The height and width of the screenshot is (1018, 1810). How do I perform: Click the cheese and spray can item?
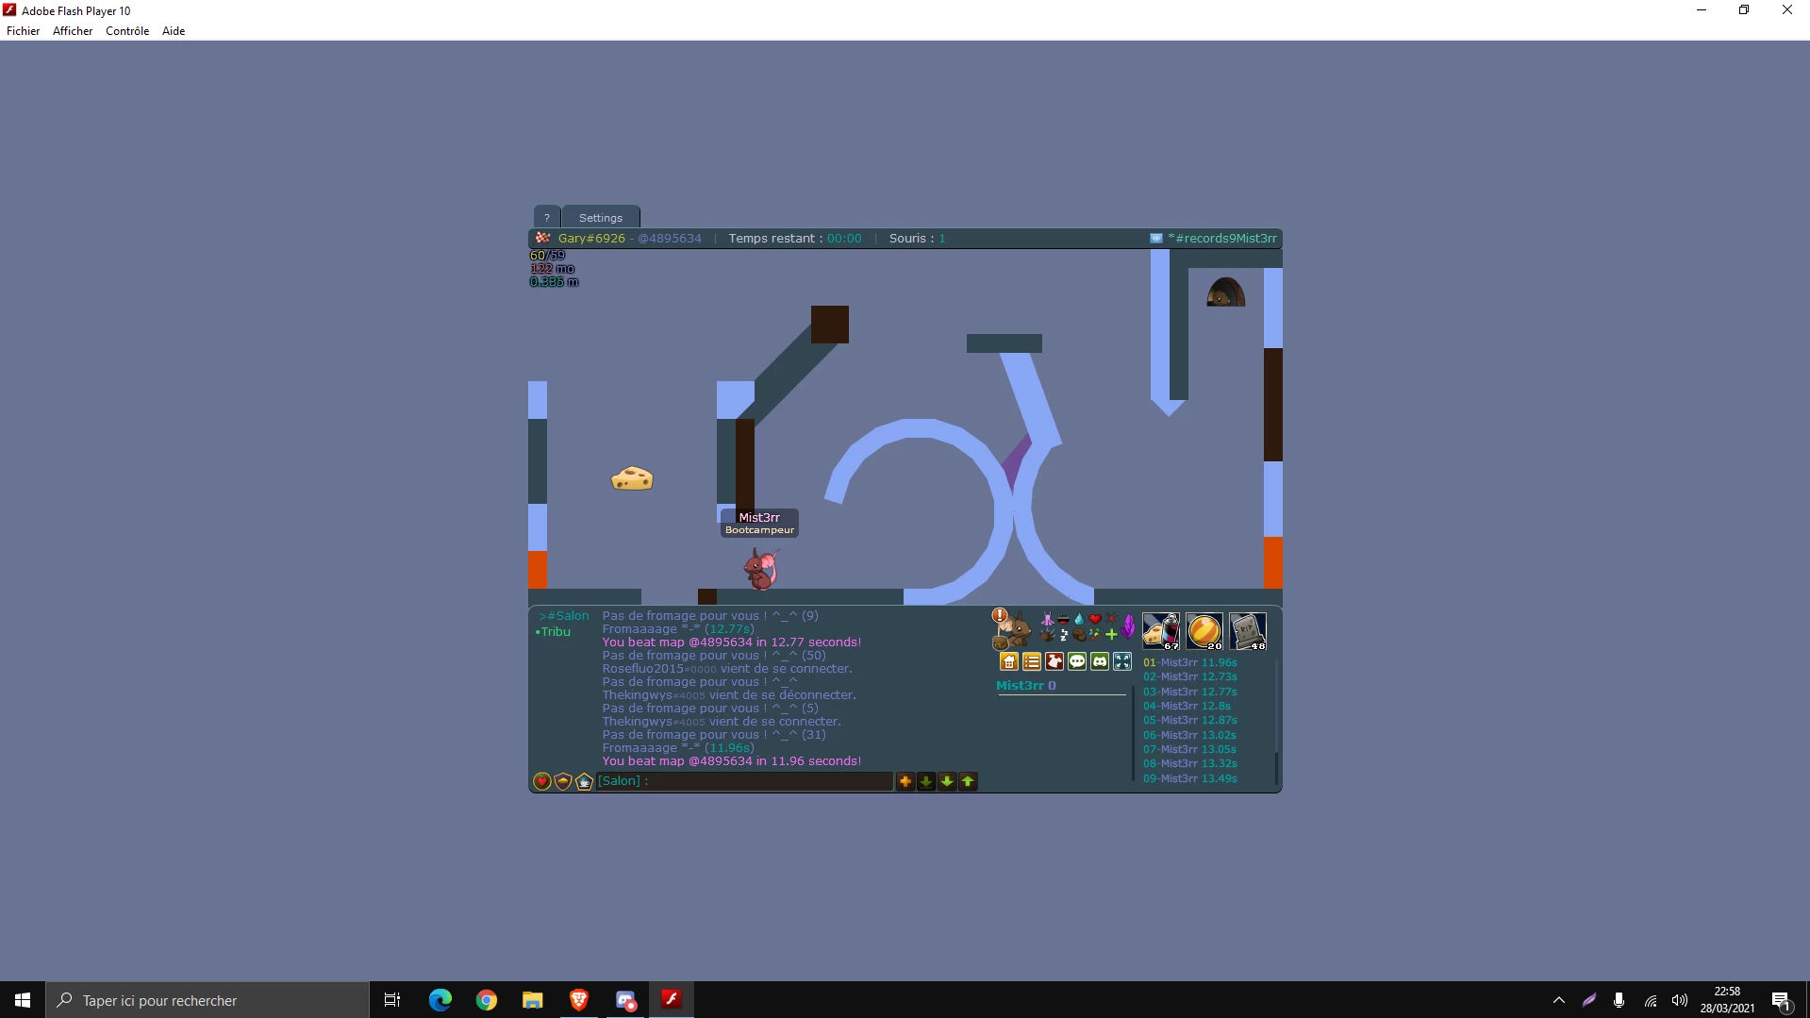click(1161, 631)
